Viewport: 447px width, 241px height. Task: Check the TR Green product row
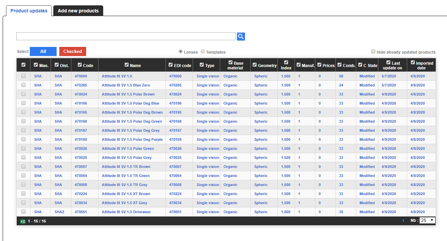tap(23, 176)
